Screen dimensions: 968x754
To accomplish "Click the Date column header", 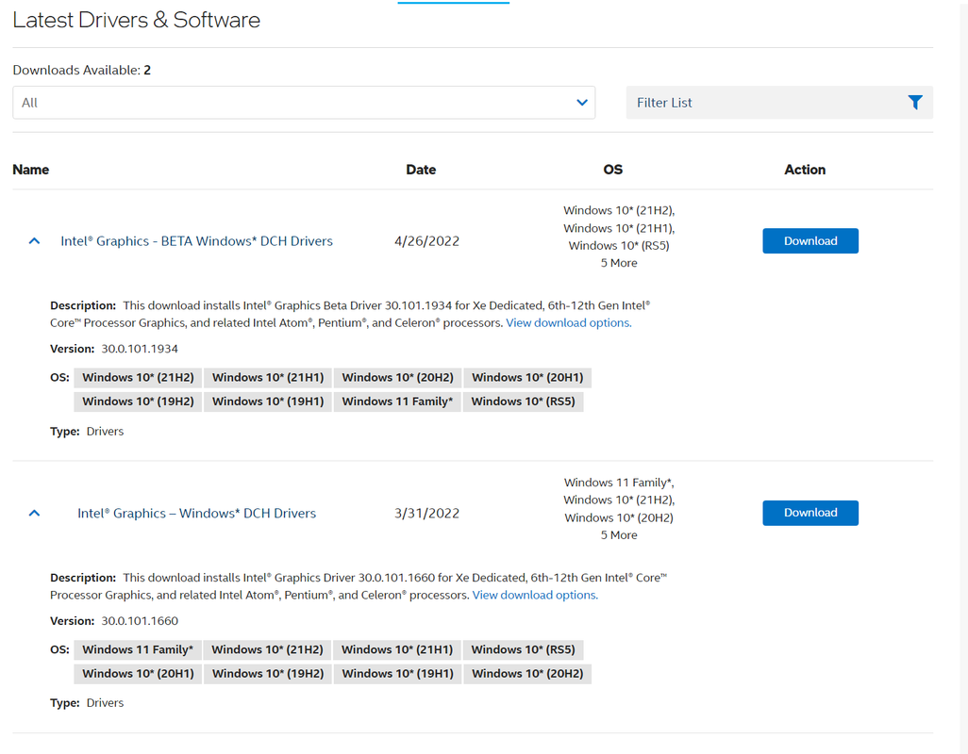I will point(421,170).
